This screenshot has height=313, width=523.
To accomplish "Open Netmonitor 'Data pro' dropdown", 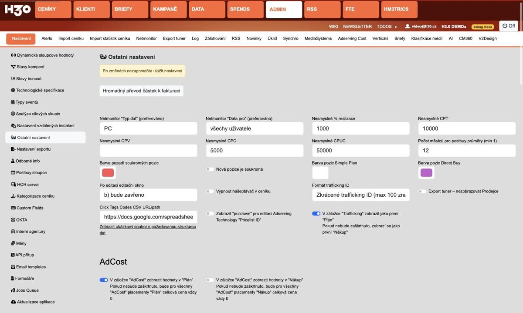I will [x=255, y=128].
